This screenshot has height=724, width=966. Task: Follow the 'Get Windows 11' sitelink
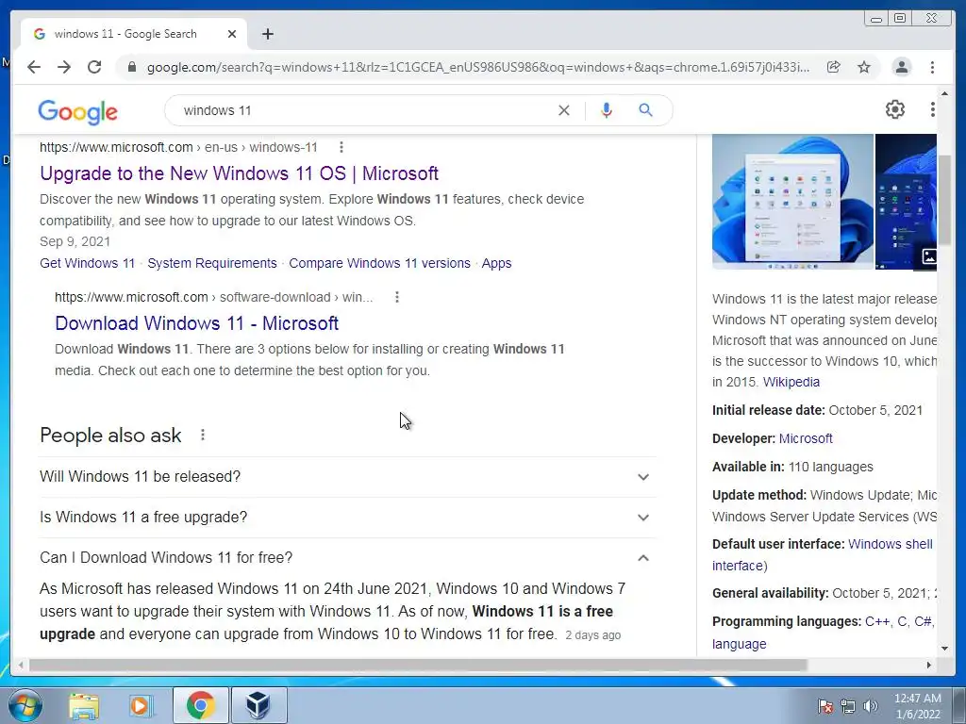87,264
